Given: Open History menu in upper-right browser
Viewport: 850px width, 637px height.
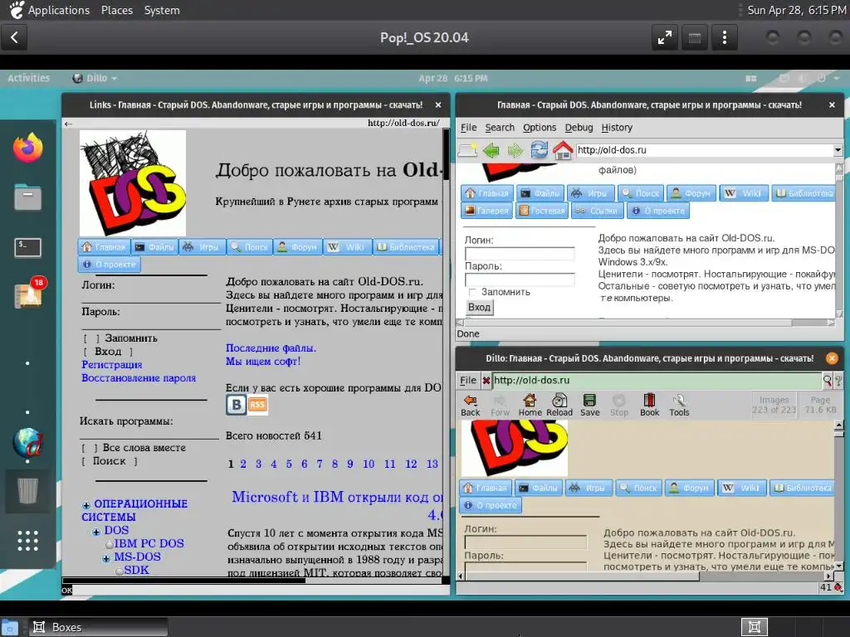Looking at the screenshot, I should (617, 127).
